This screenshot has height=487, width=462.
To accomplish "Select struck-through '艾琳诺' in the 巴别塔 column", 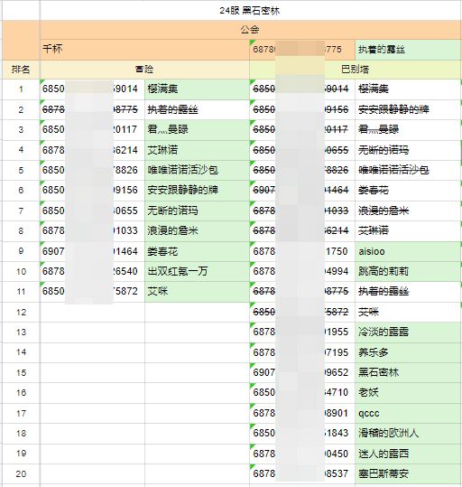I will 408,230.
